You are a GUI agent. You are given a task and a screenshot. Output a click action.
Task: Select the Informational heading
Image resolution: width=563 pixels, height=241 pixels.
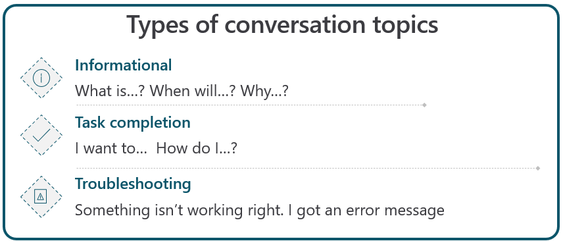click(124, 65)
